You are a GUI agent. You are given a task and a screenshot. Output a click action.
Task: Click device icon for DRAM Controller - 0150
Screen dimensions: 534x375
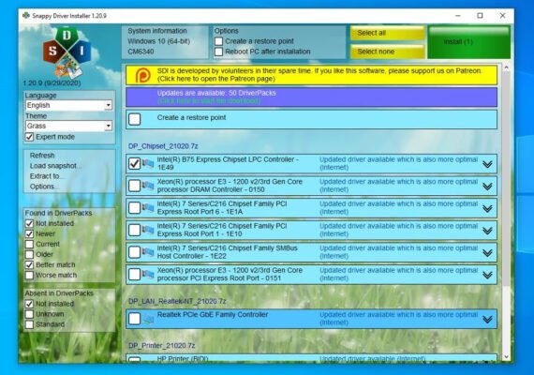148,186
